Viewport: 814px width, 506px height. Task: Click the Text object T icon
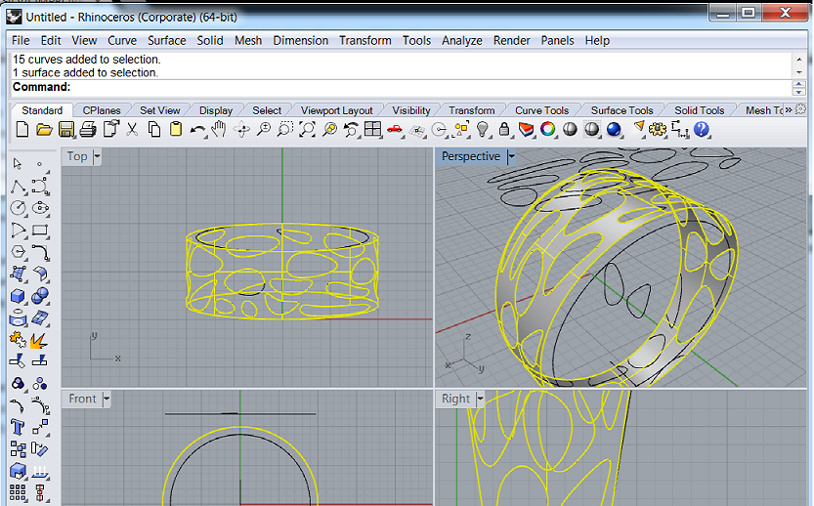tap(19, 427)
